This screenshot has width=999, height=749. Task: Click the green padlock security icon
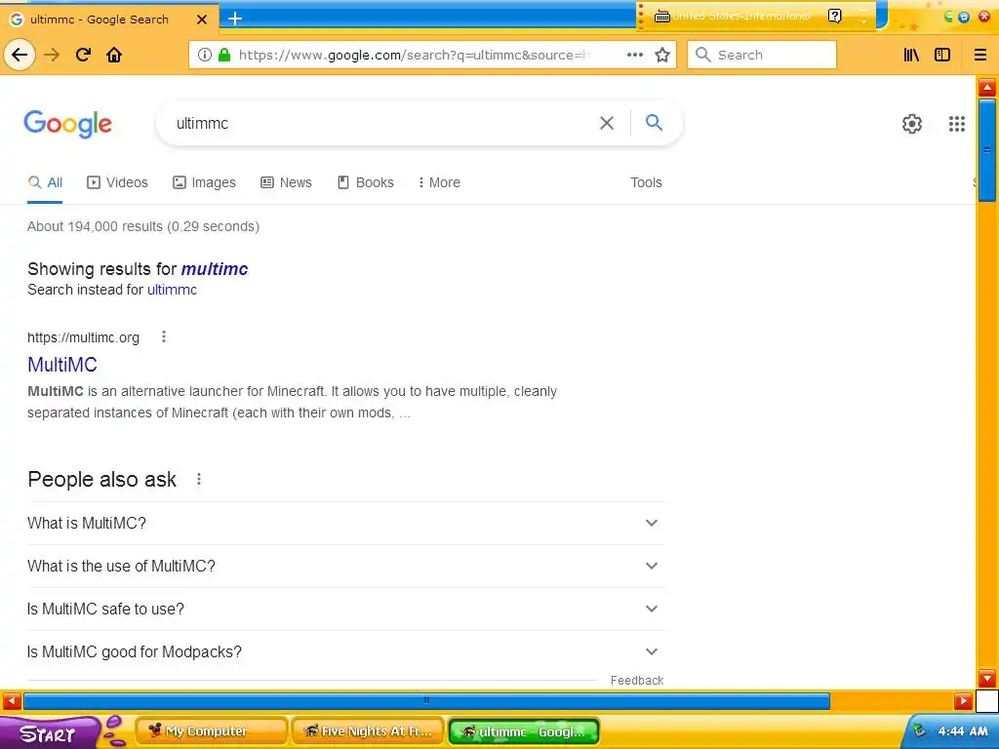(x=224, y=55)
